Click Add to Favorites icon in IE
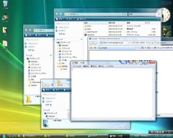 pyautogui.click(x=95, y=48)
